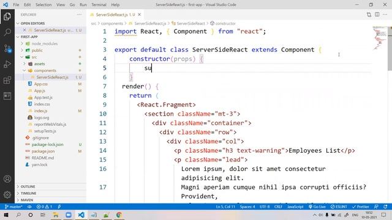Click the synchronize changes icon in status bar
This screenshot has width=392, height=220.
pos(29,207)
